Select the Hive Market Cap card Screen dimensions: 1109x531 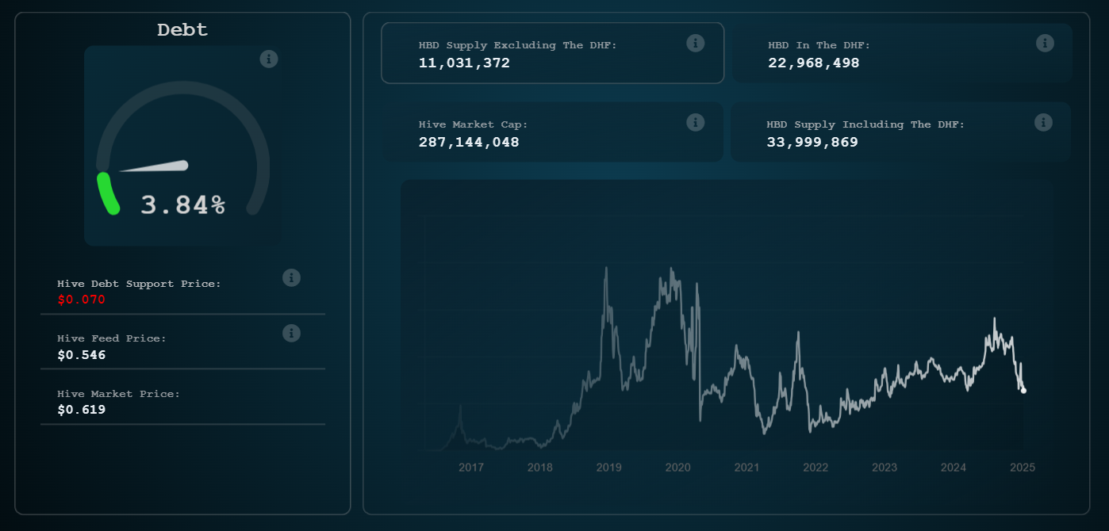[x=553, y=132]
